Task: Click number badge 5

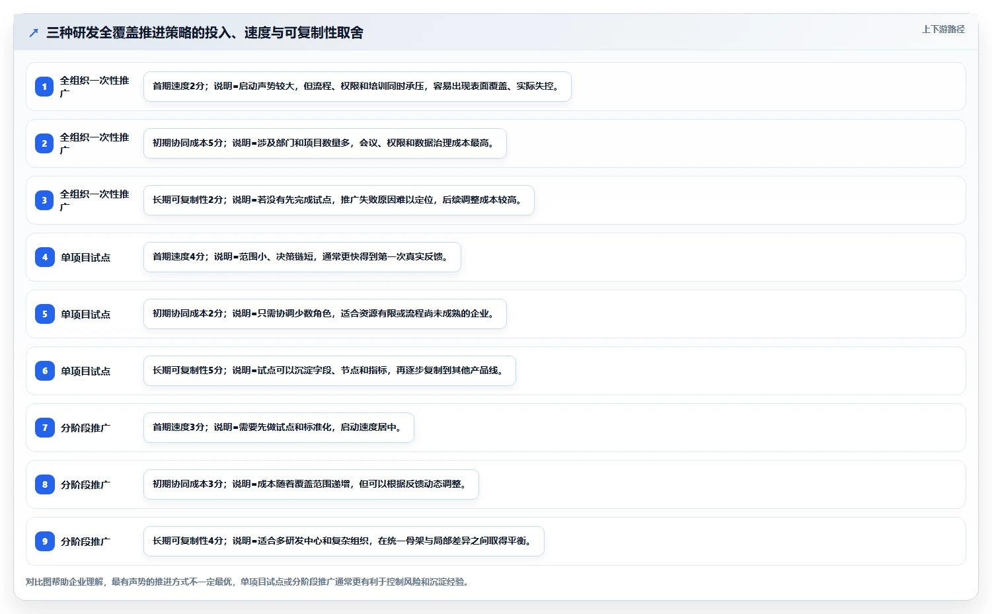Action: (x=44, y=314)
